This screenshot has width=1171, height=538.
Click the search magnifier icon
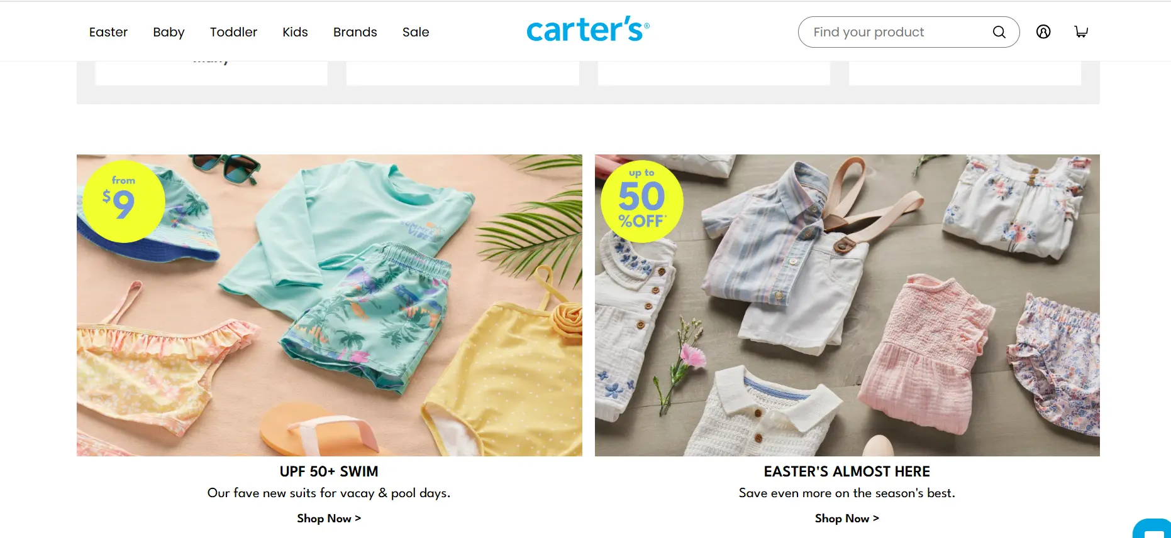click(999, 32)
